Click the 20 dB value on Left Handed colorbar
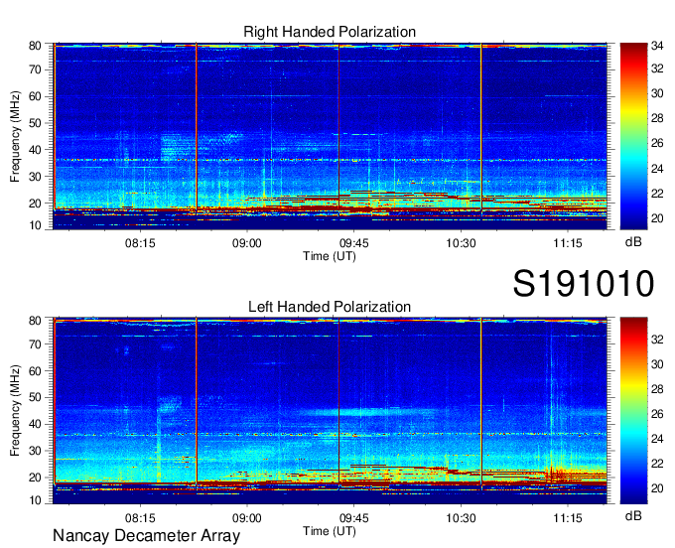Viewport: 675px width, 548px height. point(657,488)
